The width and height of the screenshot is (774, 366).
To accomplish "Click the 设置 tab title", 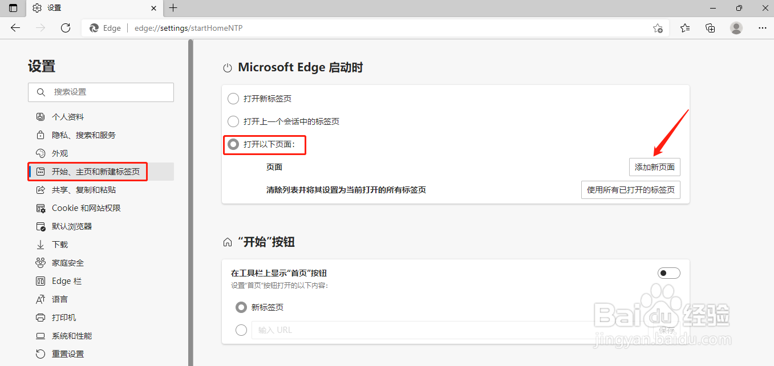I will point(54,8).
